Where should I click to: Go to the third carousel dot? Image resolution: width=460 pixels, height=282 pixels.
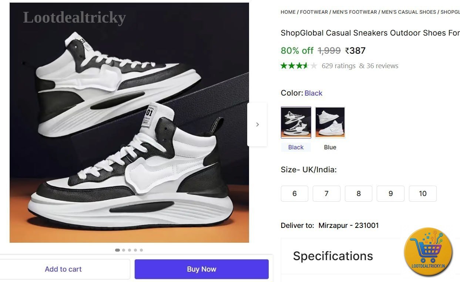coord(130,250)
